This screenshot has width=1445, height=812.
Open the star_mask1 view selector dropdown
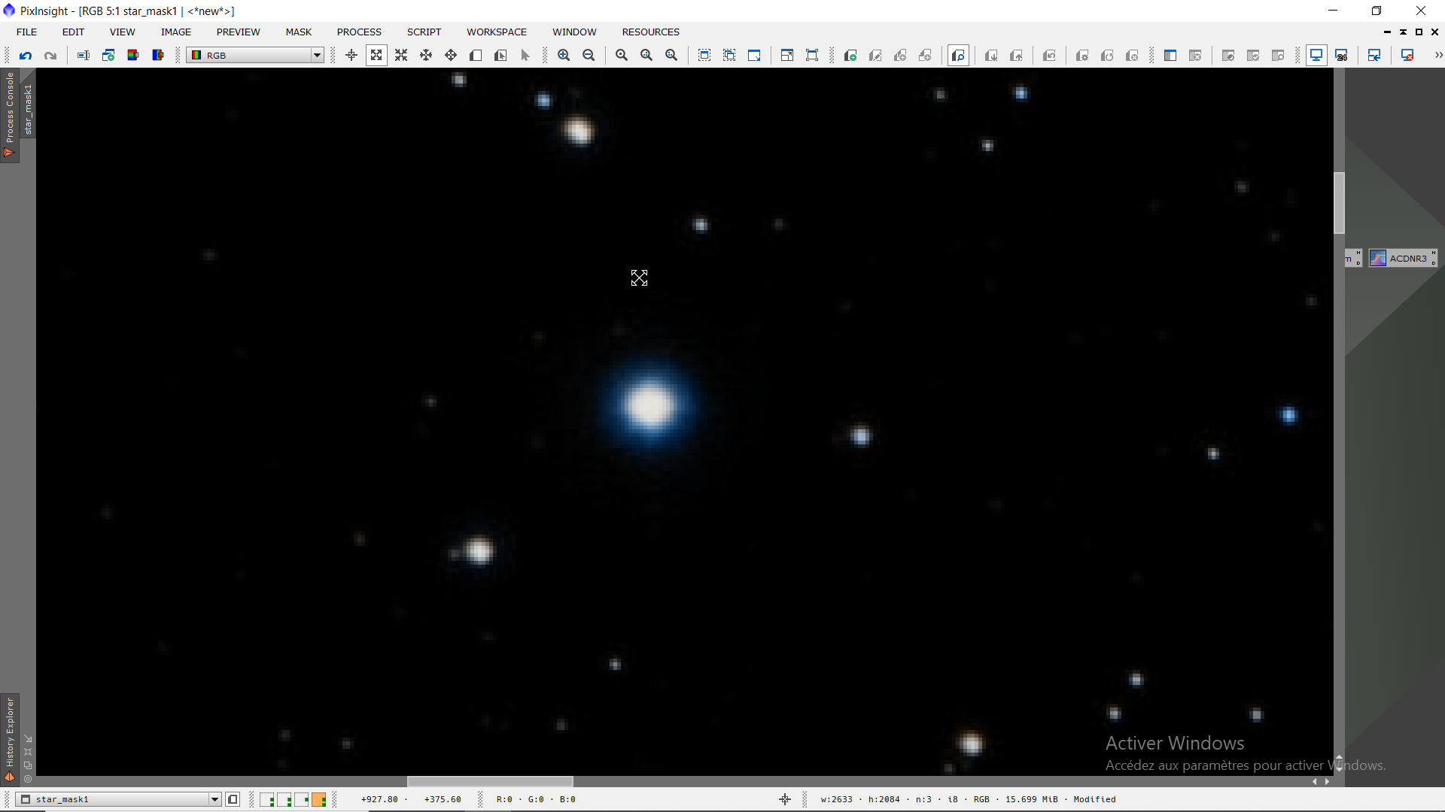(214, 799)
